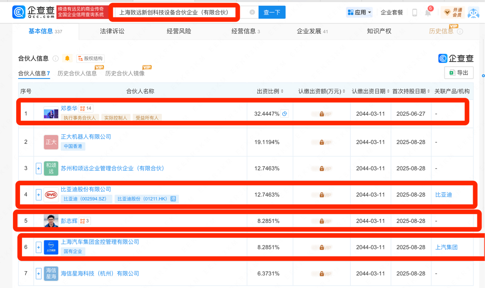Viewport: 485px width, 288px height.
Task: Click the 开通会员 VIP badge
Action: (x=453, y=12)
